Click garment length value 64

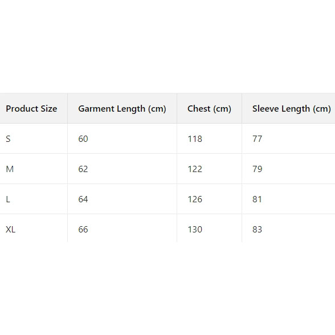(83, 199)
